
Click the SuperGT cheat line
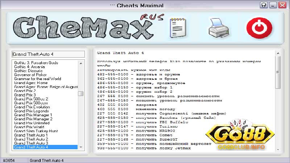pyautogui.click(x=137, y=139)
